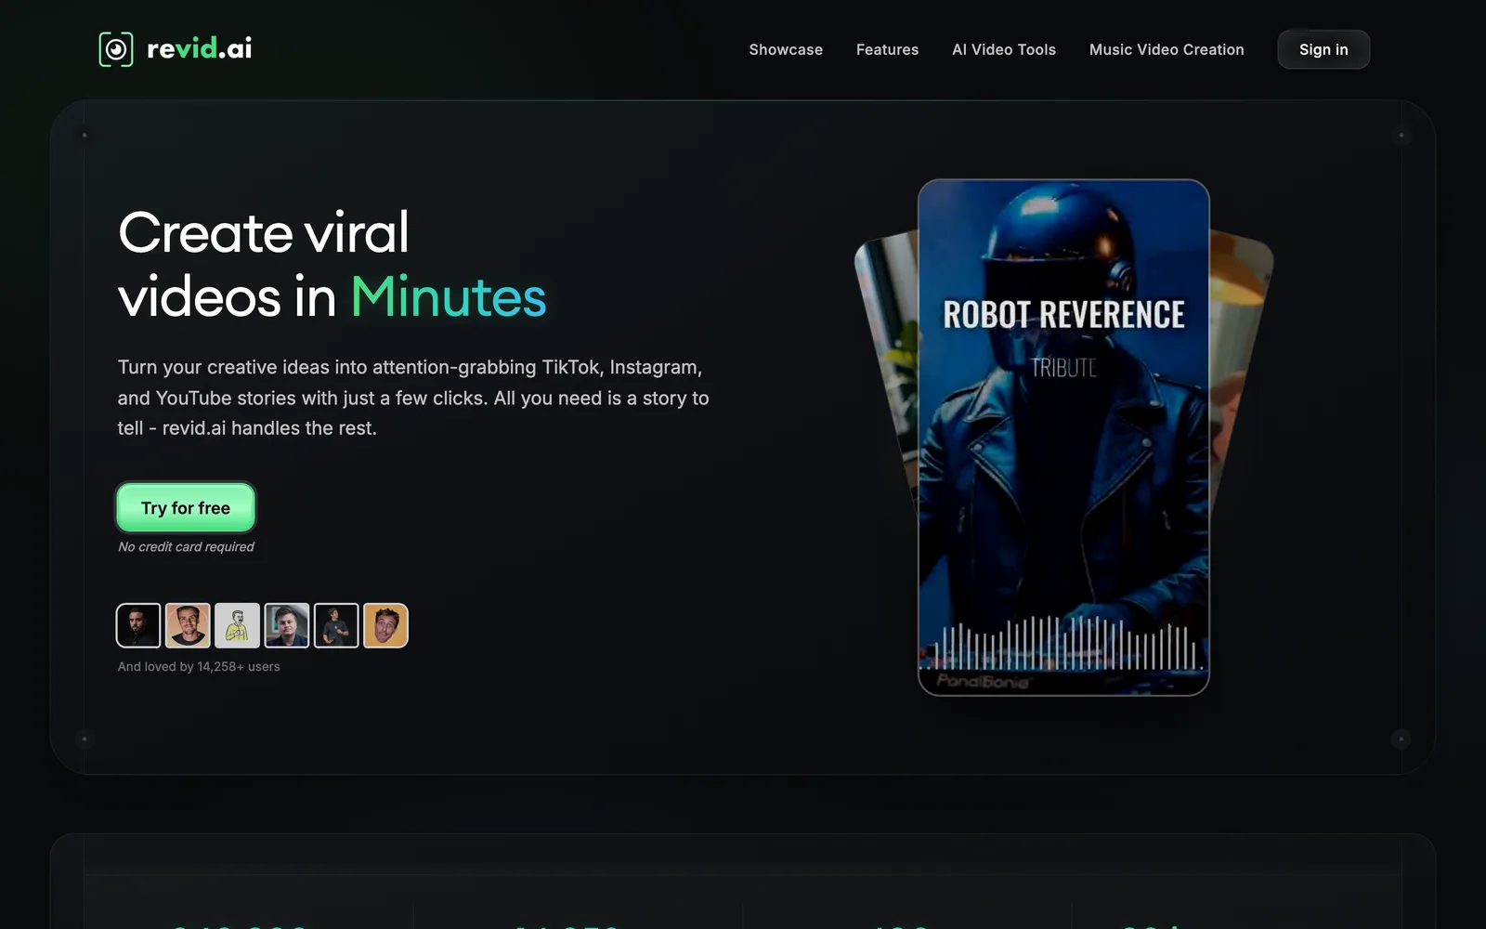Play the Robot Reverence tribute video

pyautogui.click(x=1063, y=435)
